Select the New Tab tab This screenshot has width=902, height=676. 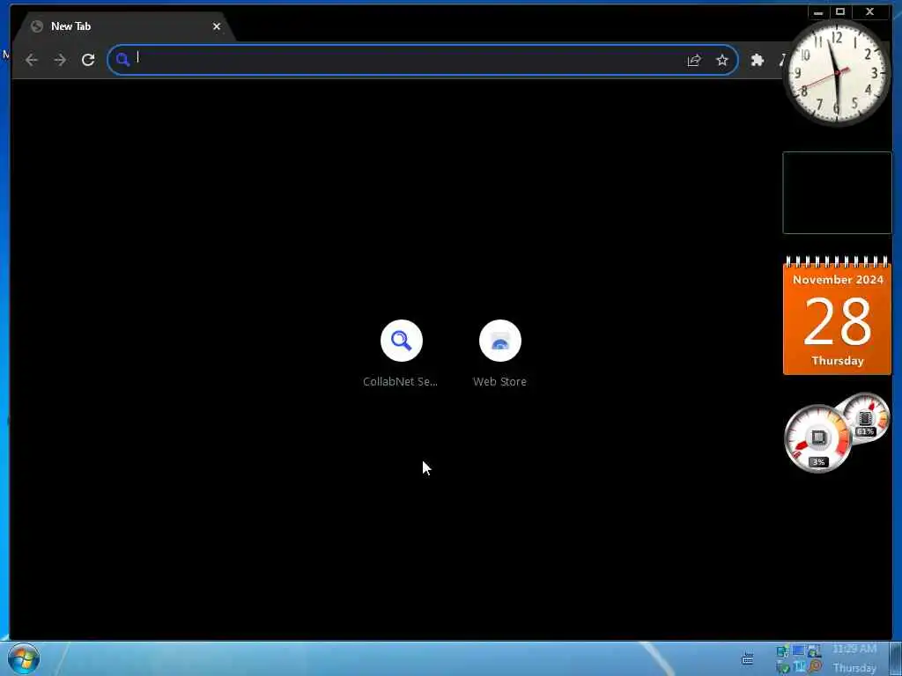123,26
